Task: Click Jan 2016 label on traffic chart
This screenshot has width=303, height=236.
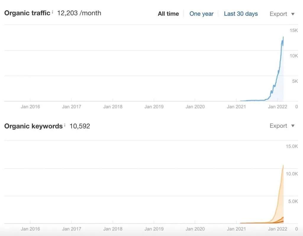Action: coord(30,107)
